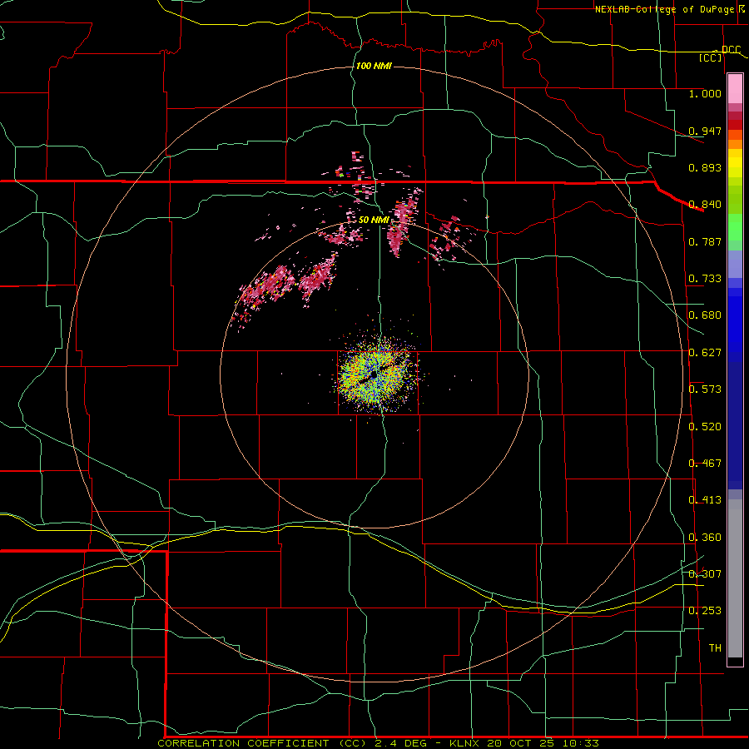749x749 pixels.
Task: Click the DCC label above the color scale
Action: [x=731, y=49]
